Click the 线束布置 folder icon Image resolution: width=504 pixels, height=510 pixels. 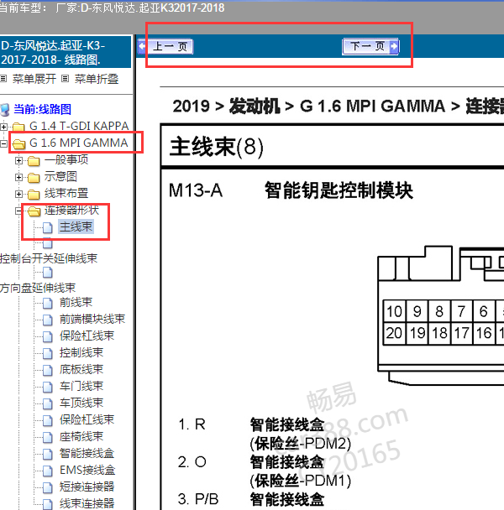click(x=34, y=194)
